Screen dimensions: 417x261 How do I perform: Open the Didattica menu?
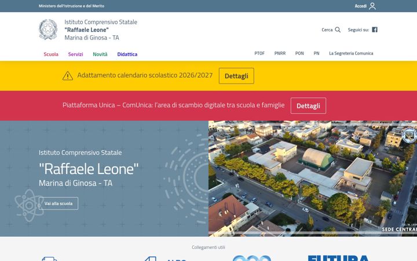[127, 54]
